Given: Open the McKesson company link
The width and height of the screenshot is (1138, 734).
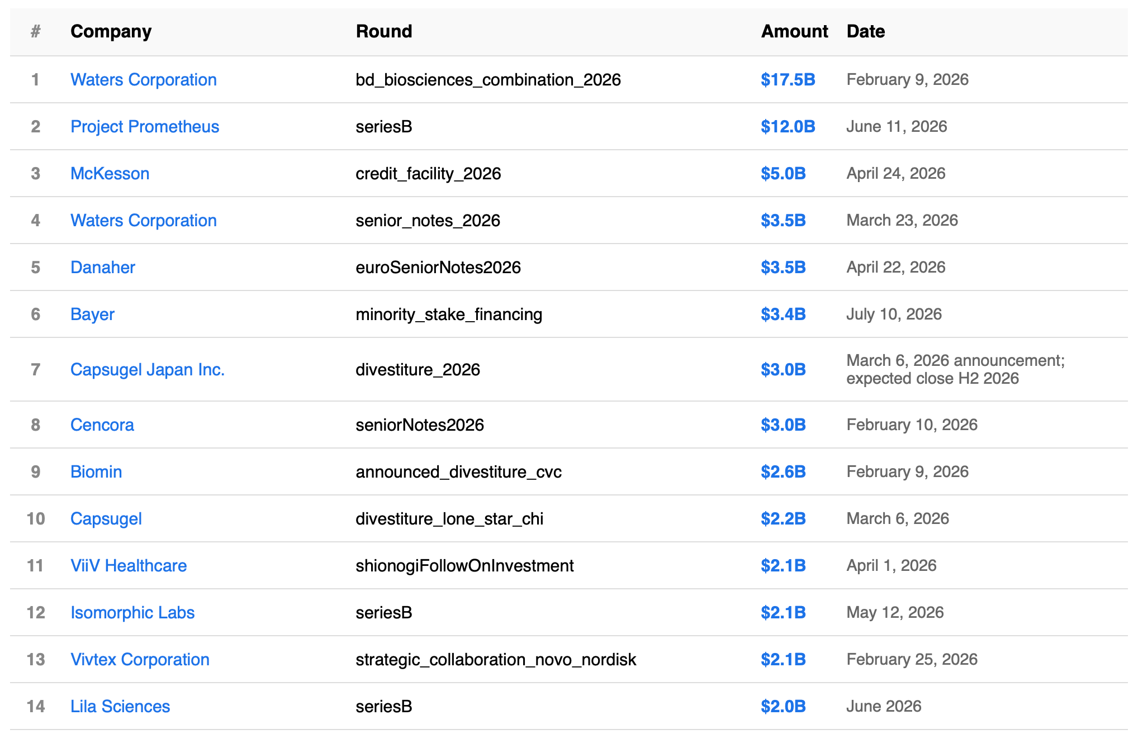Looking at the screenshot, I should (110, 174).
